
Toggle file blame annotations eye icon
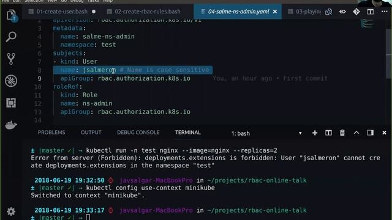tap(342, 12)
